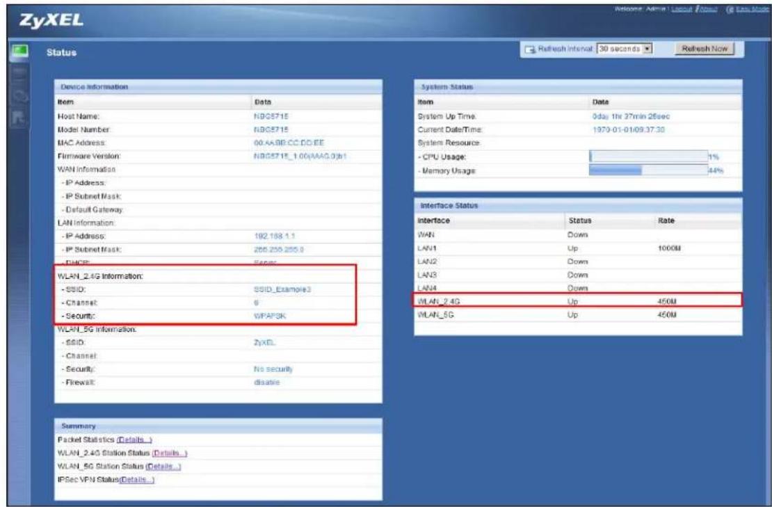Image resolution: width=772 pixels, height=507 pixels.
Task: Click the Firmware Version value
Action: coord(300,156)
